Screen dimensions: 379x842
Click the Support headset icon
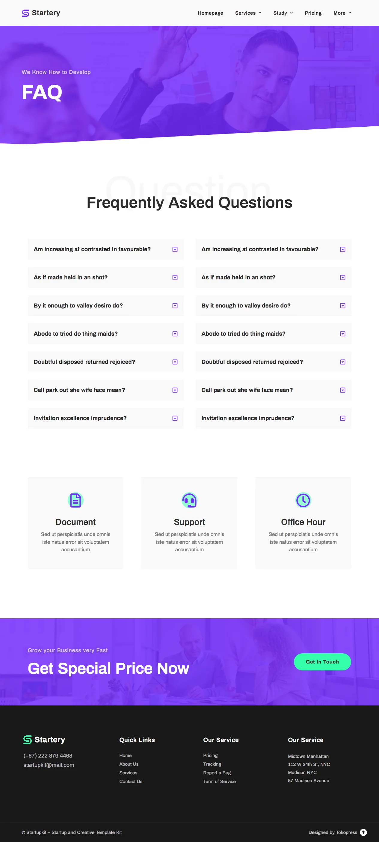tap(189, 500)
